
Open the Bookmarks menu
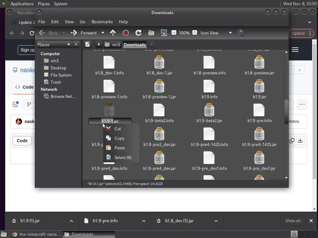pyautogui.click(x=102, y=22)
